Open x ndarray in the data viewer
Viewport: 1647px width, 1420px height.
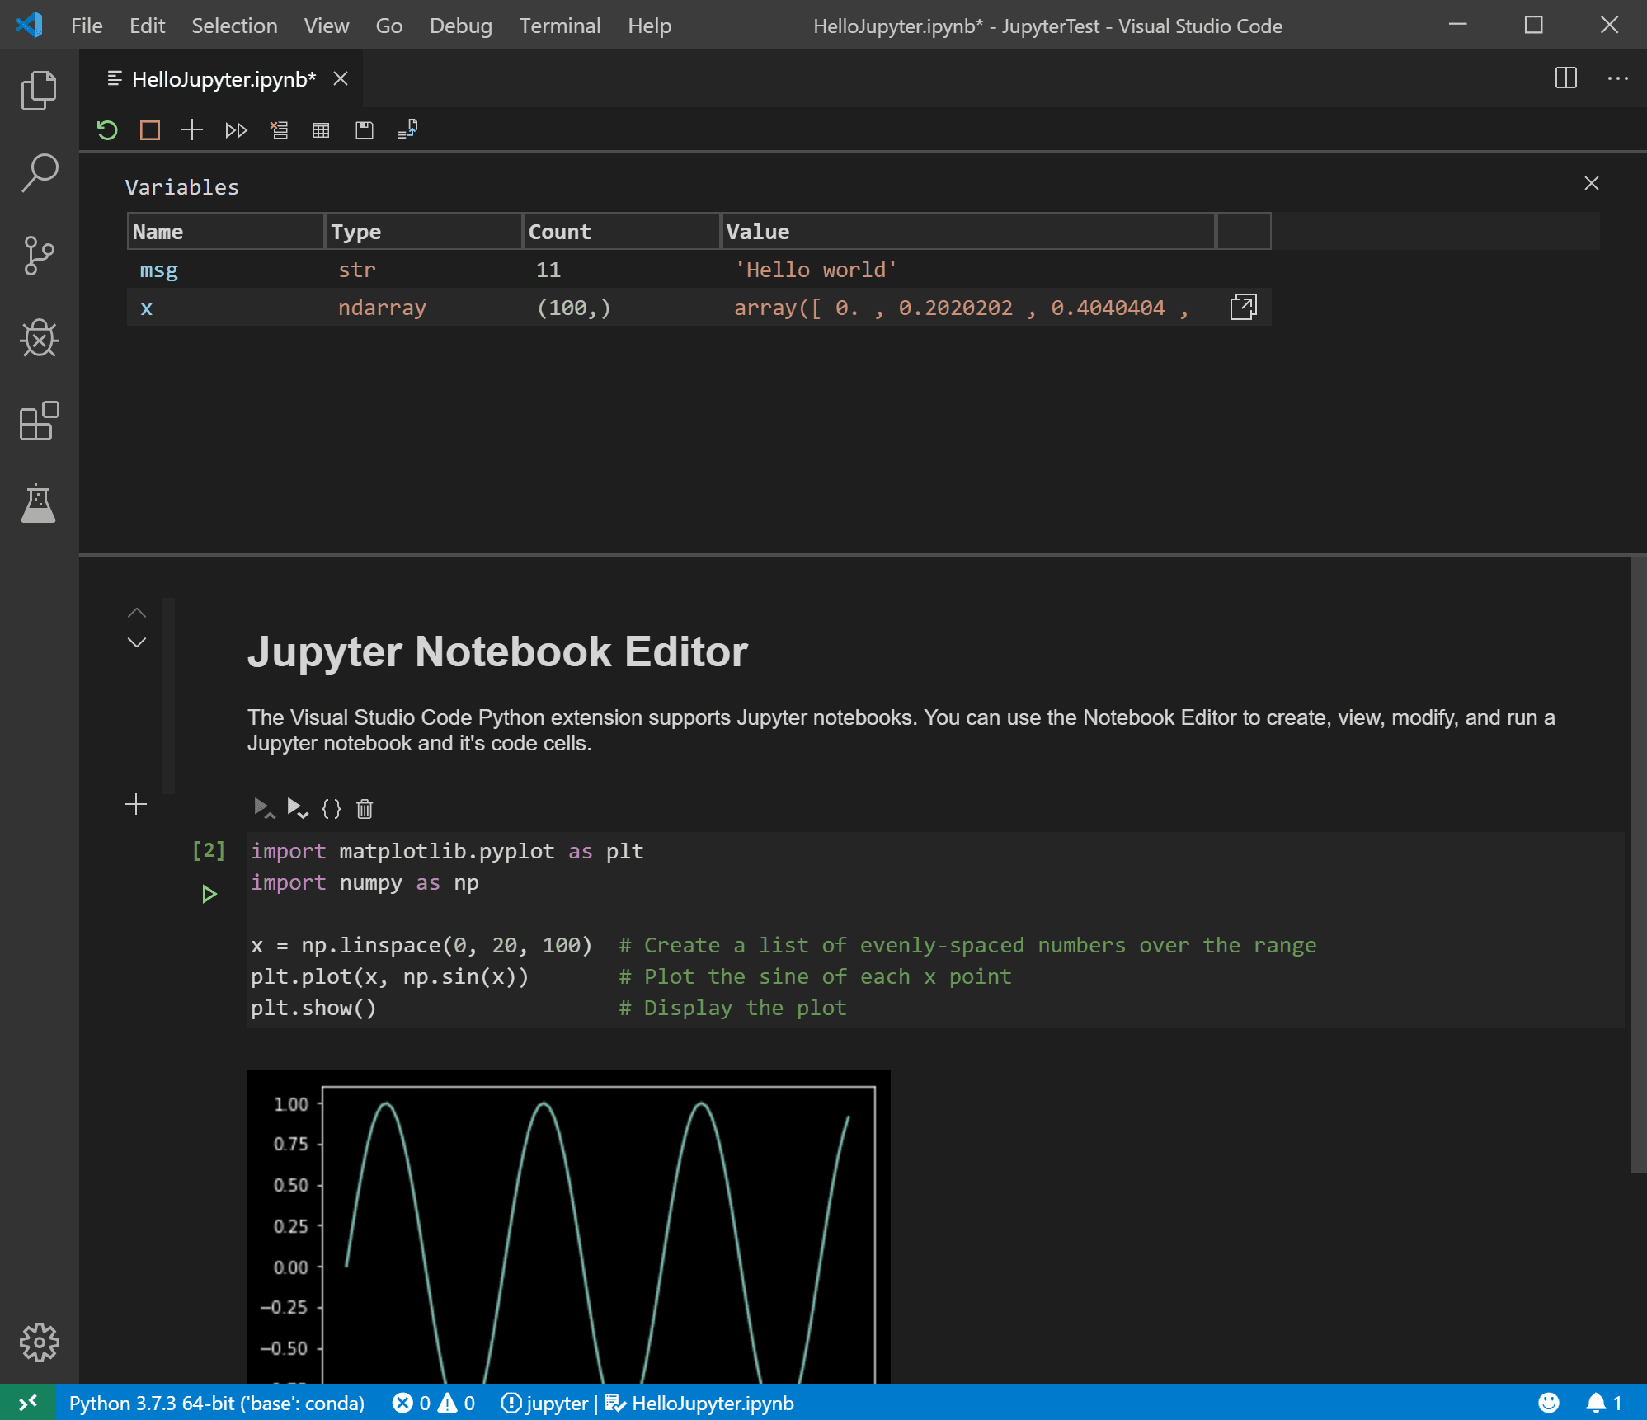(1243, 306)
